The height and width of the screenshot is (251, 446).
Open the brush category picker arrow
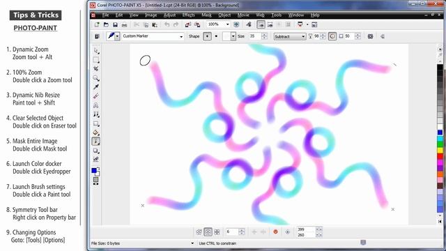(x=117, y=36)
